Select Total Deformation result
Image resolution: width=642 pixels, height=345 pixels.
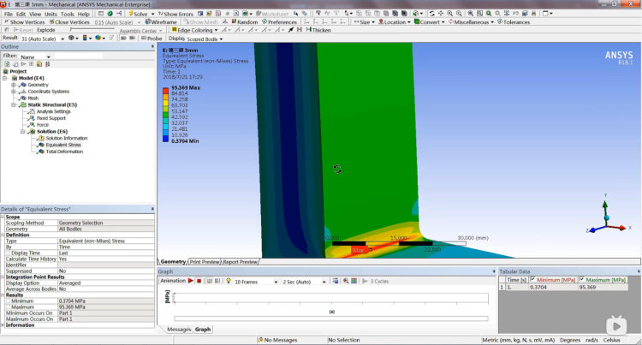63,152
